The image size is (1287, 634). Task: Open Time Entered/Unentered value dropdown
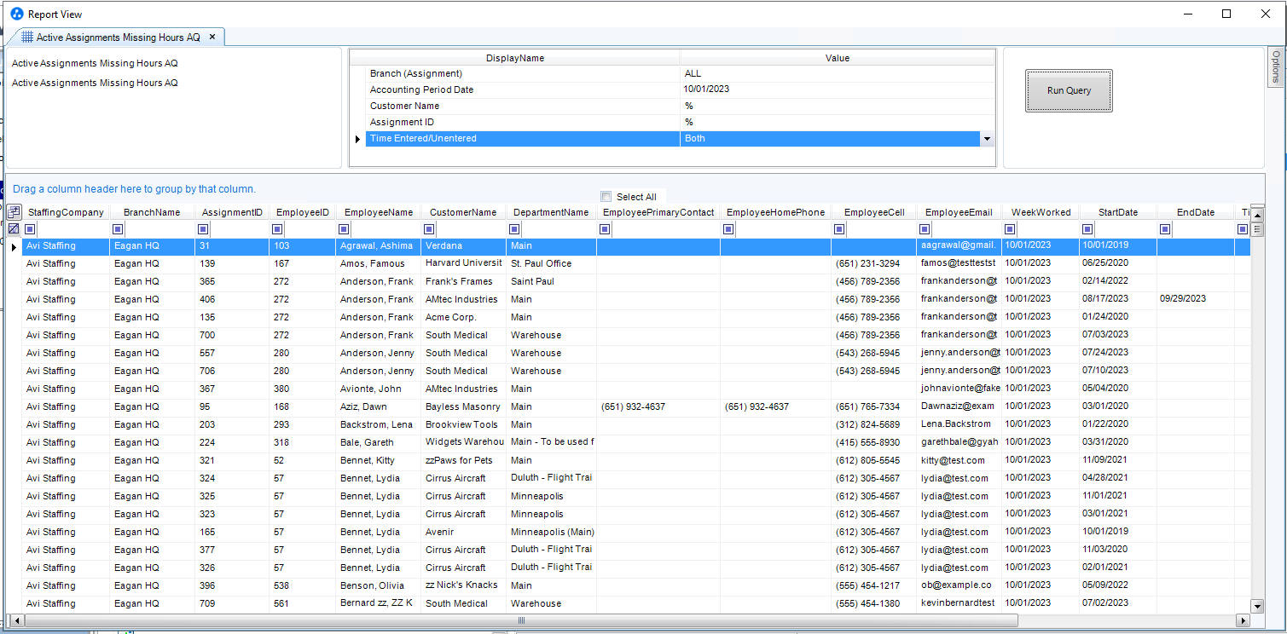pyautogui.click(x=987, y=138)
